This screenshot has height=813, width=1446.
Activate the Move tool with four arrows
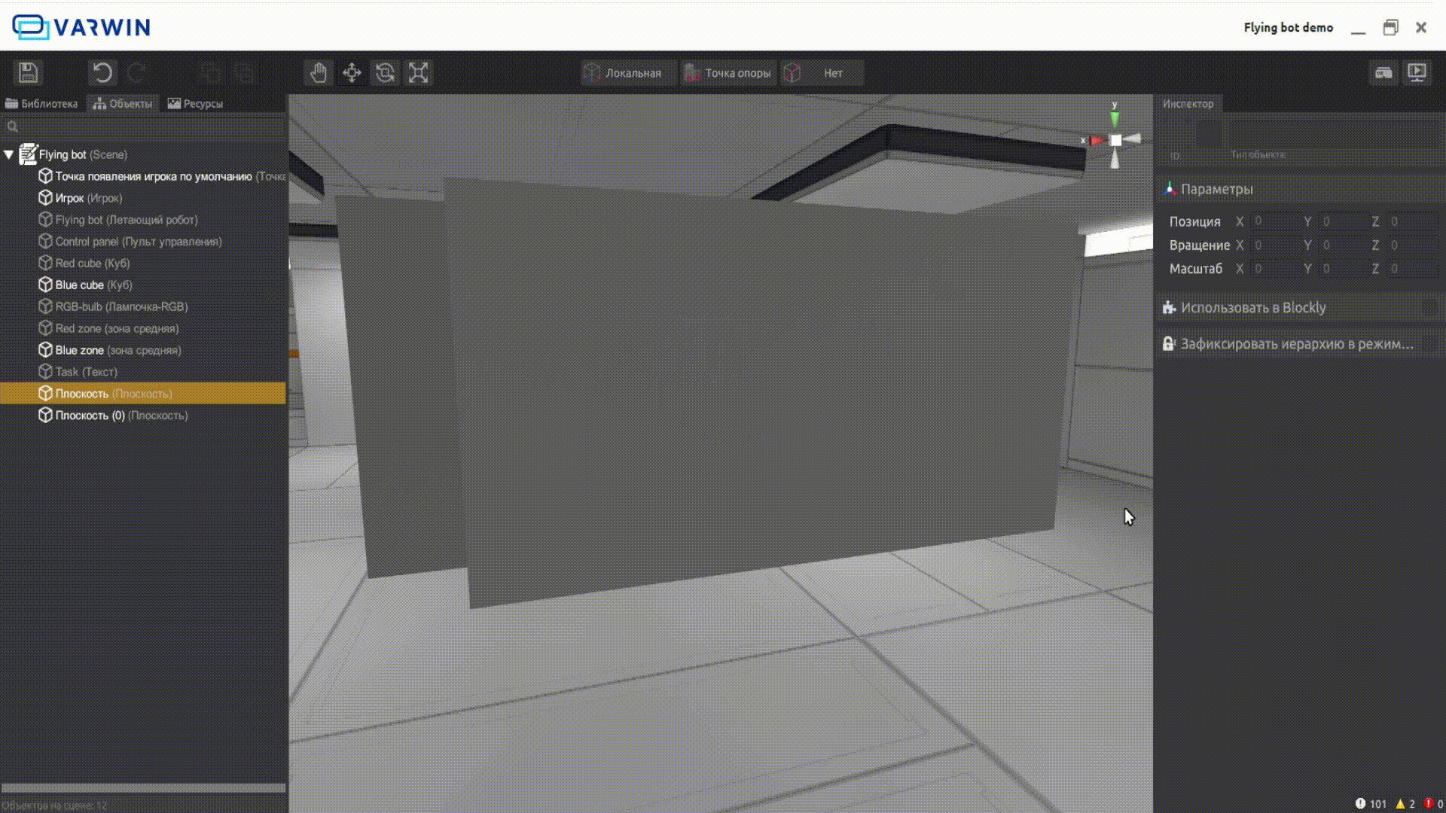pos(352,72)
